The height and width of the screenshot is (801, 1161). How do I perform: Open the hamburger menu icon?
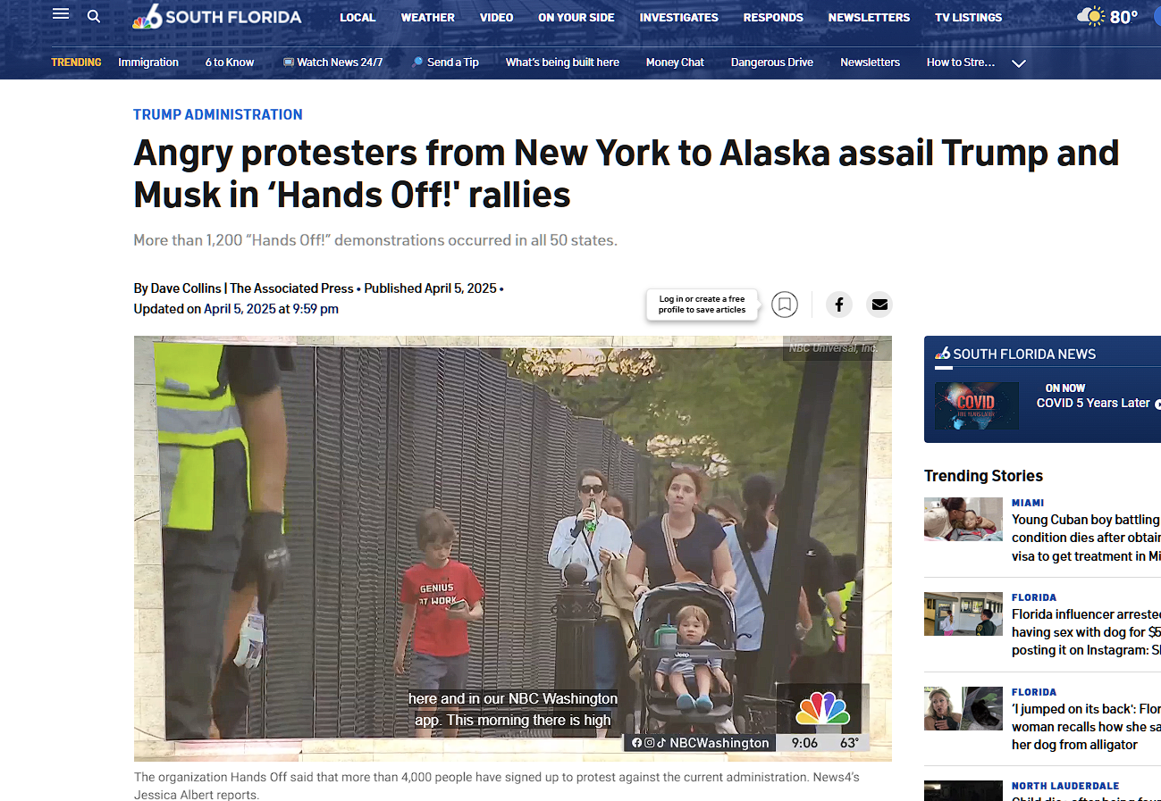[61, 13]
